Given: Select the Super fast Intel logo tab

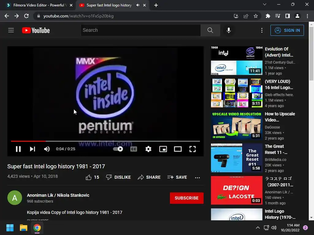Looking at the screenshot, I should pos(109,5).
